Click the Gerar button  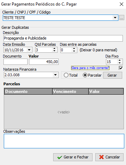coord(113,75)
